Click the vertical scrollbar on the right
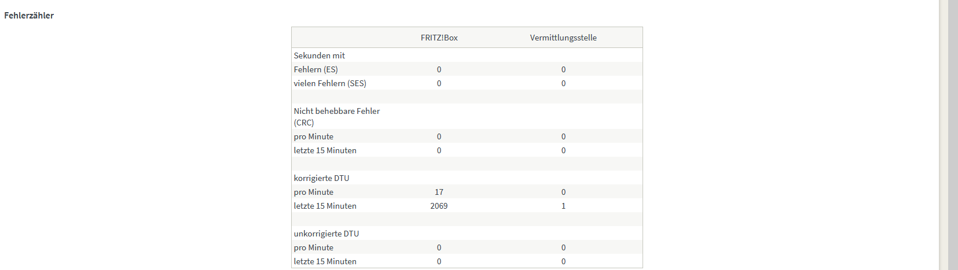The width and height of the screenshot is (958, 270). (952, 135)
